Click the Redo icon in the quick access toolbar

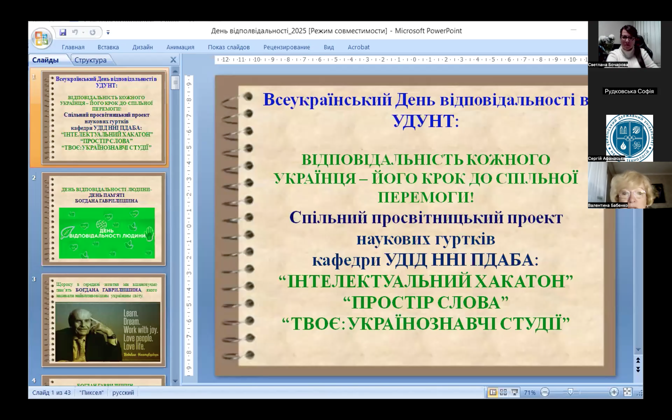pyautogui.click(x=92, y=32)
